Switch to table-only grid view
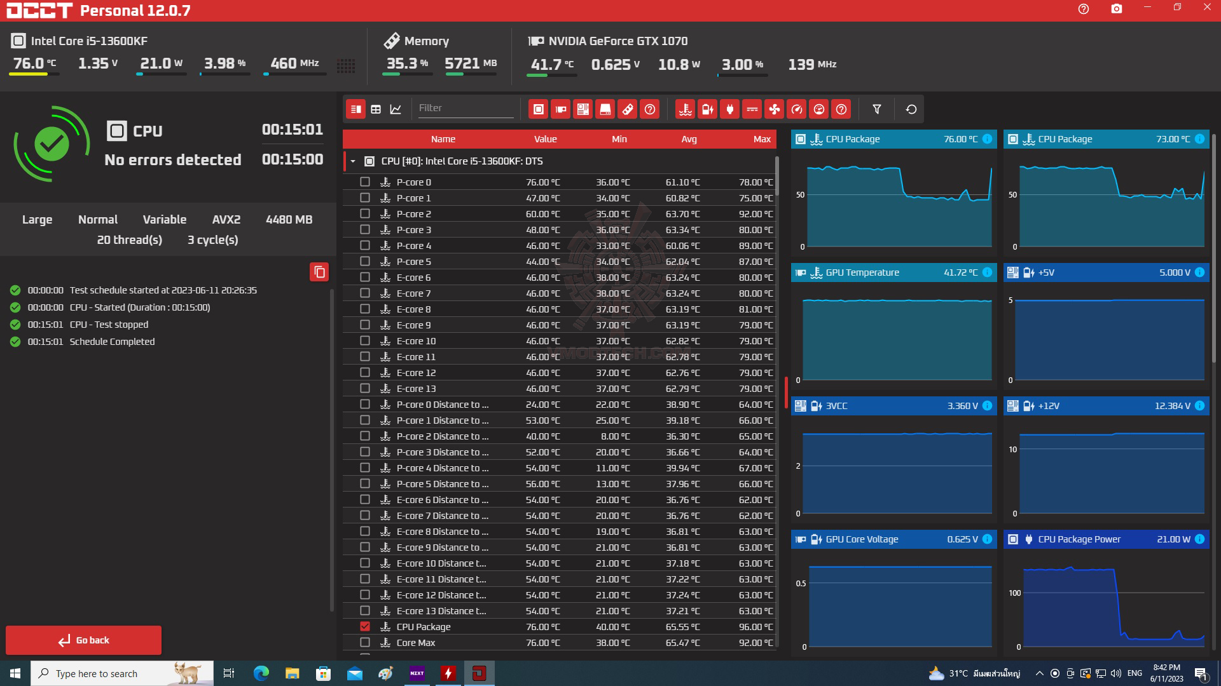 tap(376, 109)
